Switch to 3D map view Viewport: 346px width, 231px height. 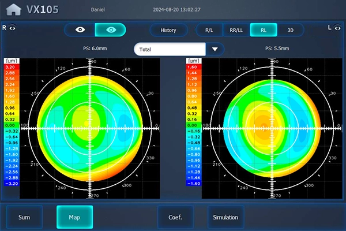click(291, 30)
